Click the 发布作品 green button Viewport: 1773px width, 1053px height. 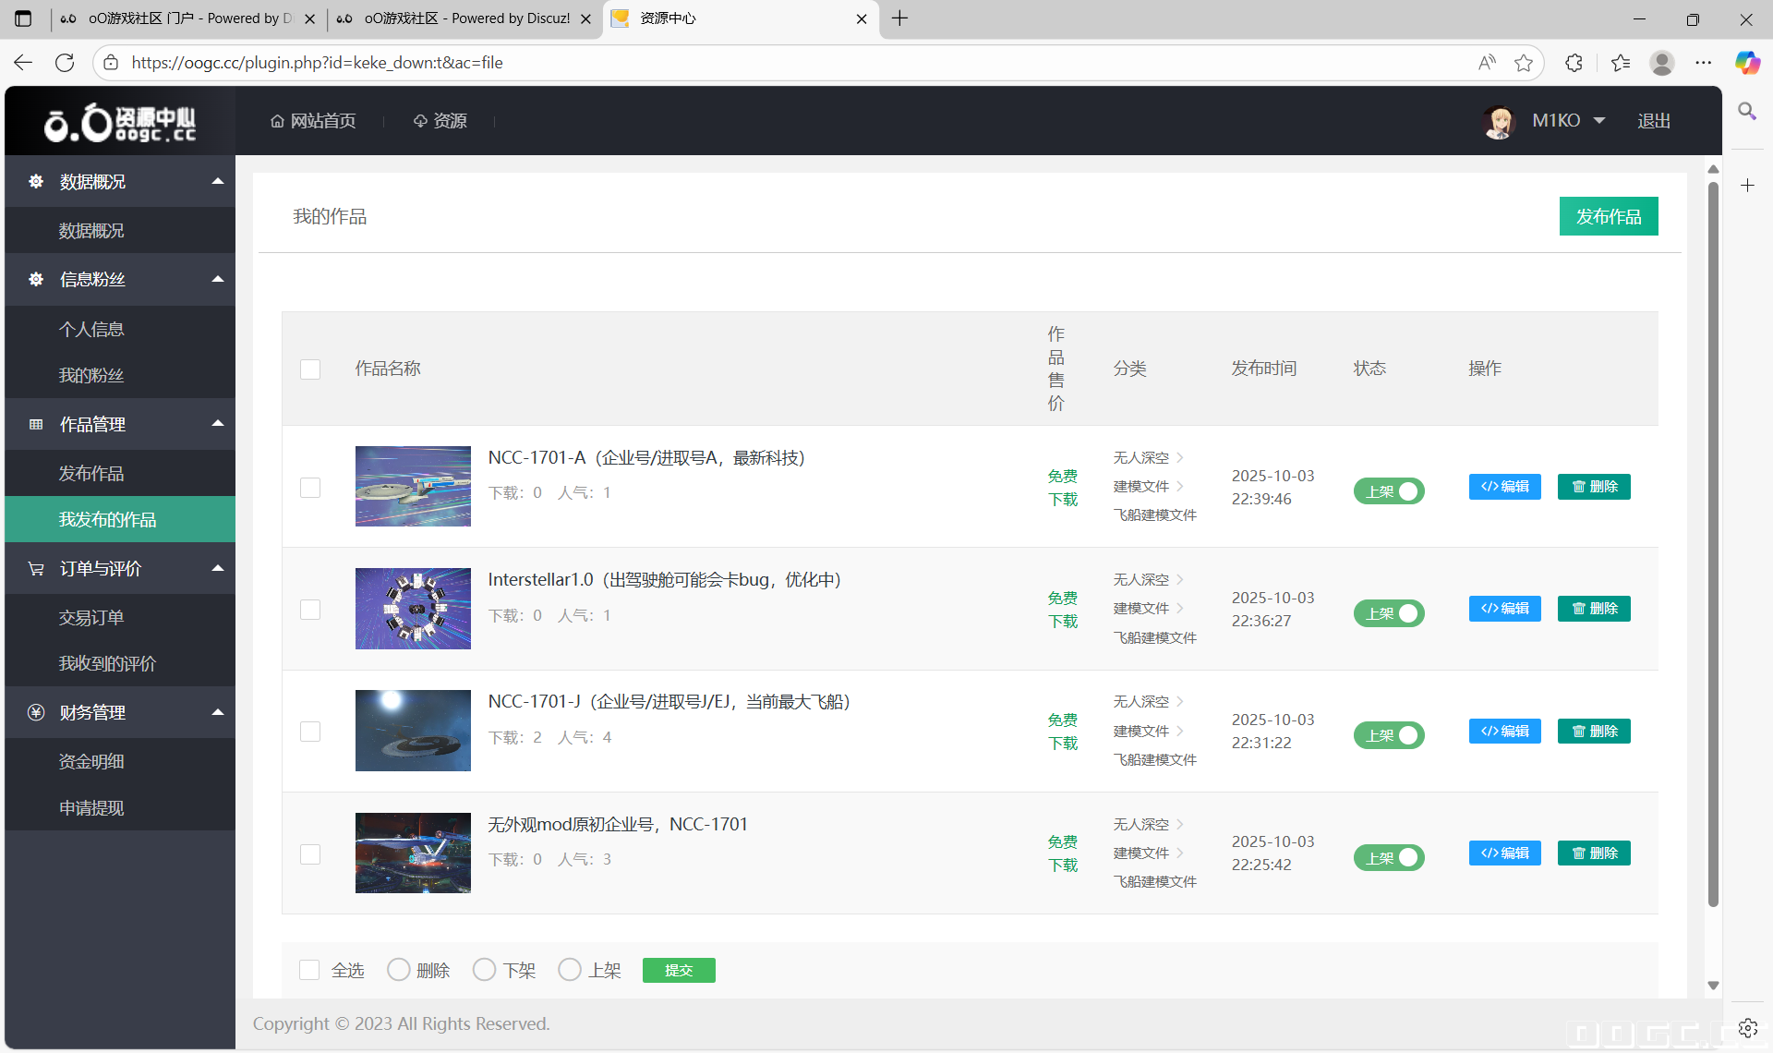(1608, 216)
